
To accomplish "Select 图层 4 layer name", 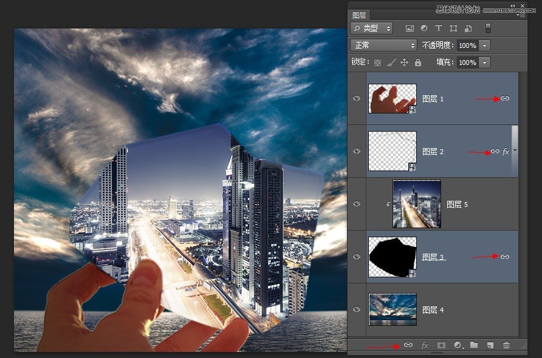I will [x=433, y=310].
